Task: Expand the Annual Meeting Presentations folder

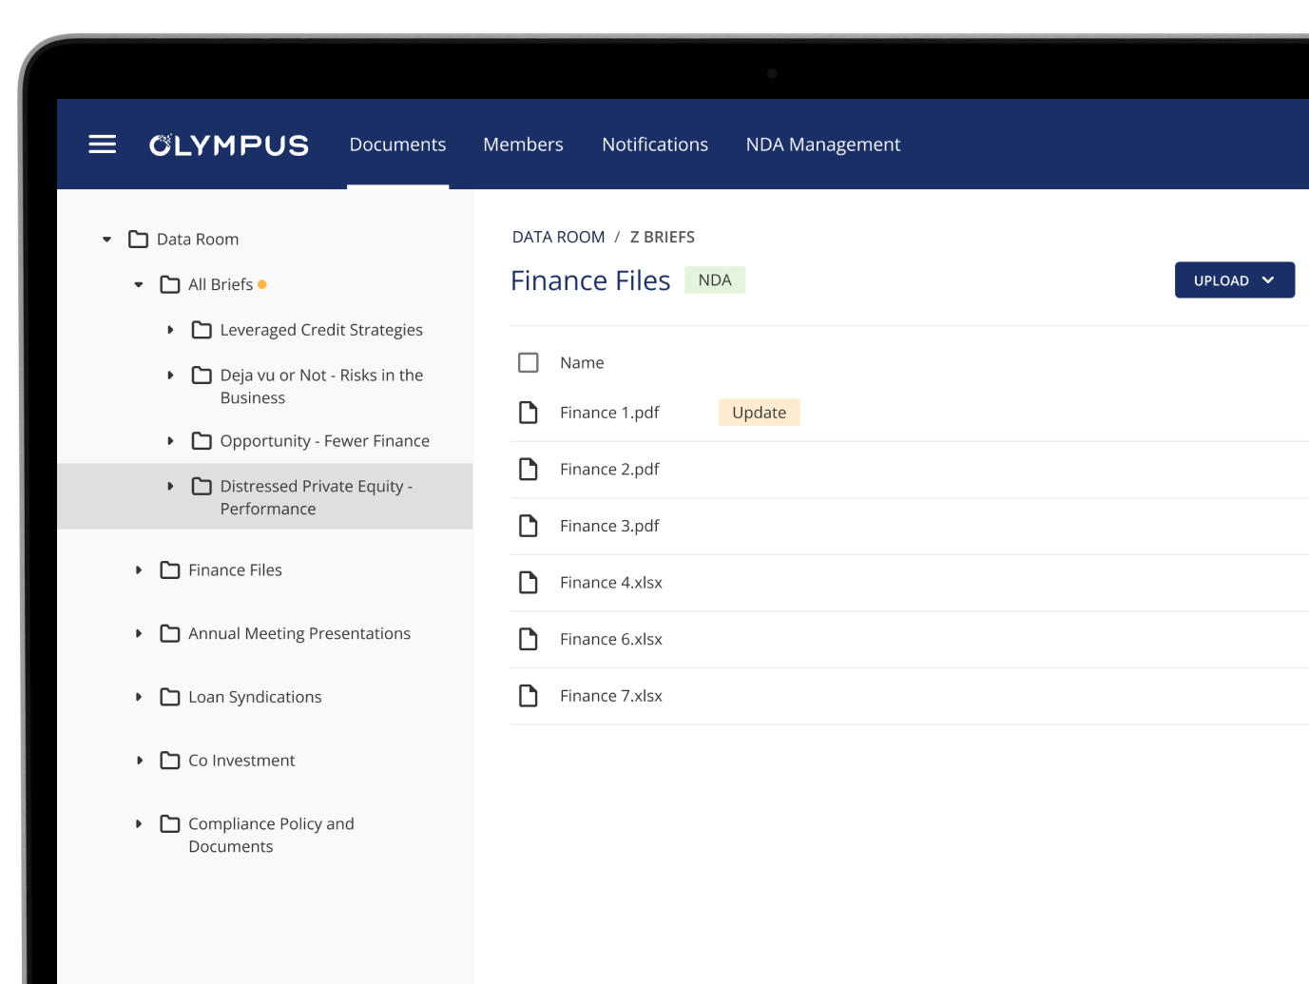Action: coord(139,633)
